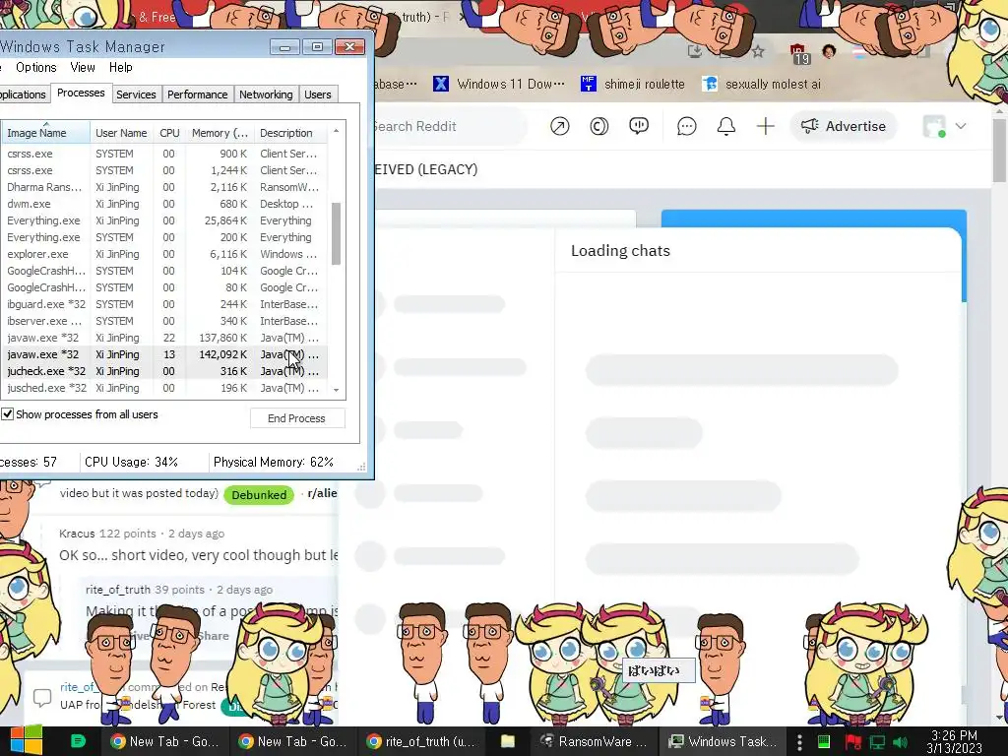Open uBlock extension icon with 19 badge
The image size is (1008, 756).
[x=798, y=53]
